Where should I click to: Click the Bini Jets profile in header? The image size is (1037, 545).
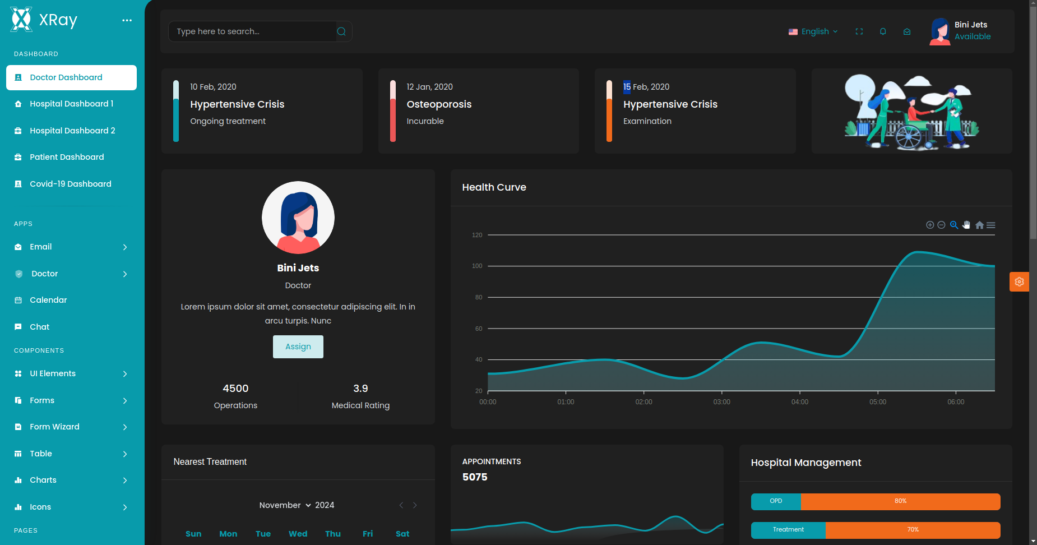(x=961, y=31)
